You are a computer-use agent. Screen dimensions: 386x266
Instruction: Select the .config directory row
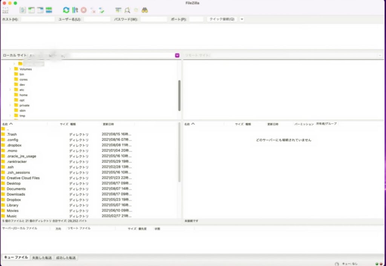pyautogui.click(x=89, y=140)
